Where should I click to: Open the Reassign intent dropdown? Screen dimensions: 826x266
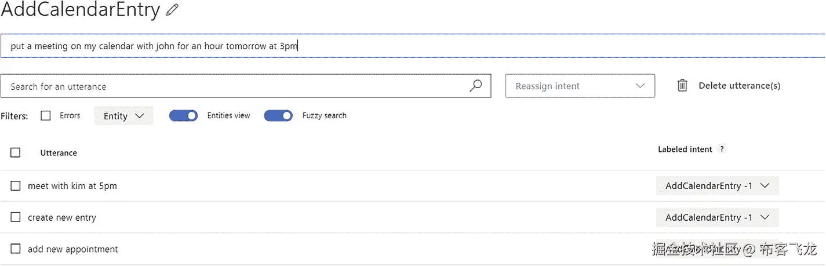pos(580,86)
